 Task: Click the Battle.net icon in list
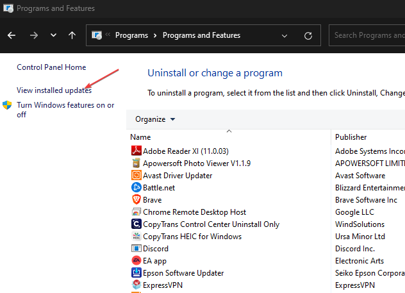[x=136, y=188]
